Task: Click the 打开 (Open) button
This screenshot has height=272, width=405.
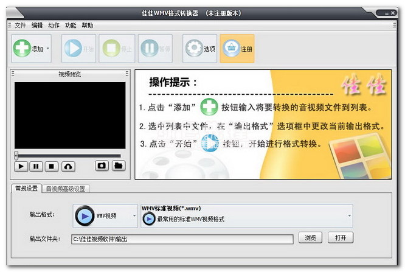Action: pyautogui.click(x=341, y=237)
